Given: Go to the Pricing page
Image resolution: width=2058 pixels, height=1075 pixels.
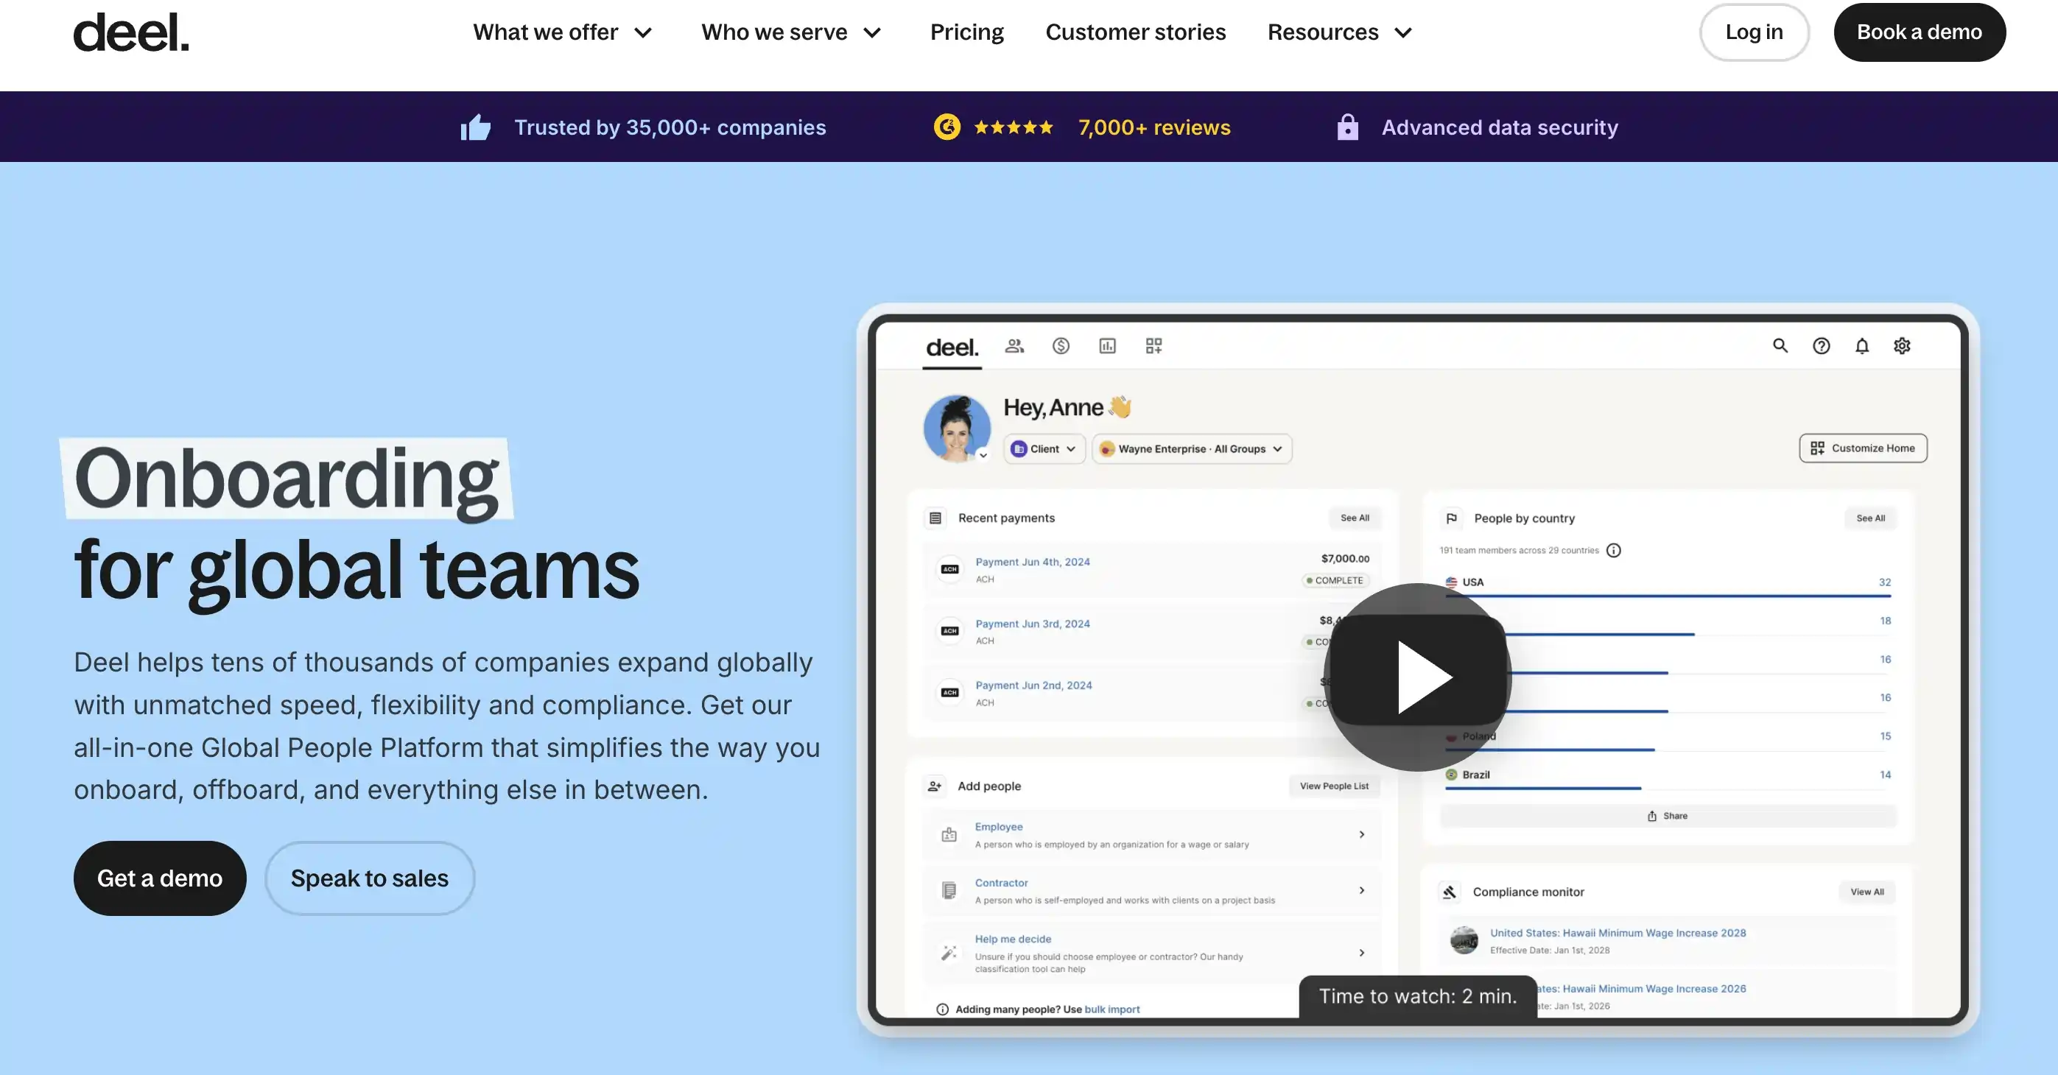Looking at the screenshot, I should pos(966,32).
